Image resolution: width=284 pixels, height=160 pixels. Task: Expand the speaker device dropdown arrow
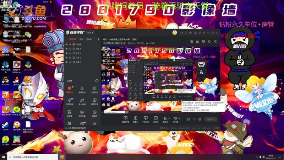click(x=180, y=119)
